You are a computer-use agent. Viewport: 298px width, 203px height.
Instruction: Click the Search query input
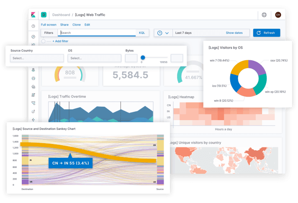[97, 33]
